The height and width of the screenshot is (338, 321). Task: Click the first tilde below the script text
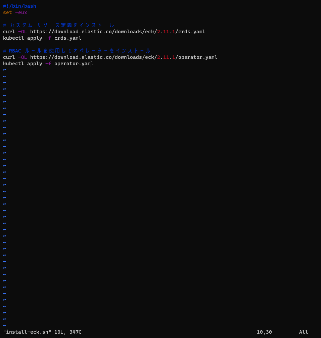(4, 70)
